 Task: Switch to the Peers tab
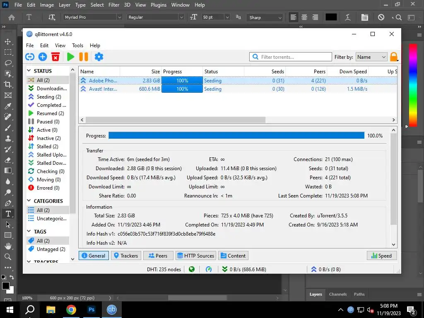click(158, 255)
